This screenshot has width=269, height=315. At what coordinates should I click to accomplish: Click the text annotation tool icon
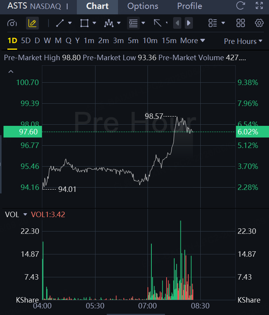coord(133,23)
